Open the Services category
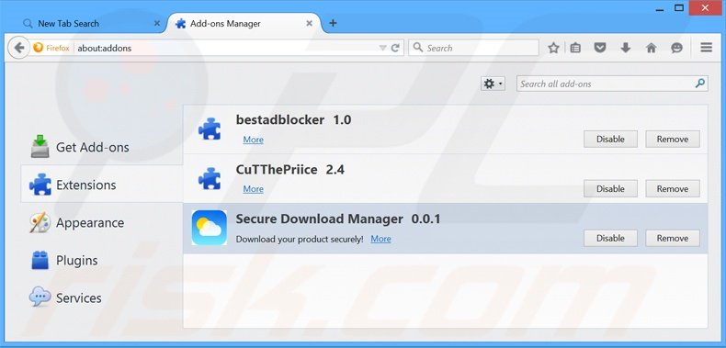The image size is (726, 348). click(102, 297)
